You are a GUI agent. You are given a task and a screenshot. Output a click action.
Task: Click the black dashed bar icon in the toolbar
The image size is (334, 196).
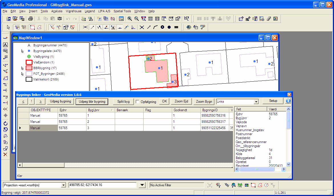point(176,27)
